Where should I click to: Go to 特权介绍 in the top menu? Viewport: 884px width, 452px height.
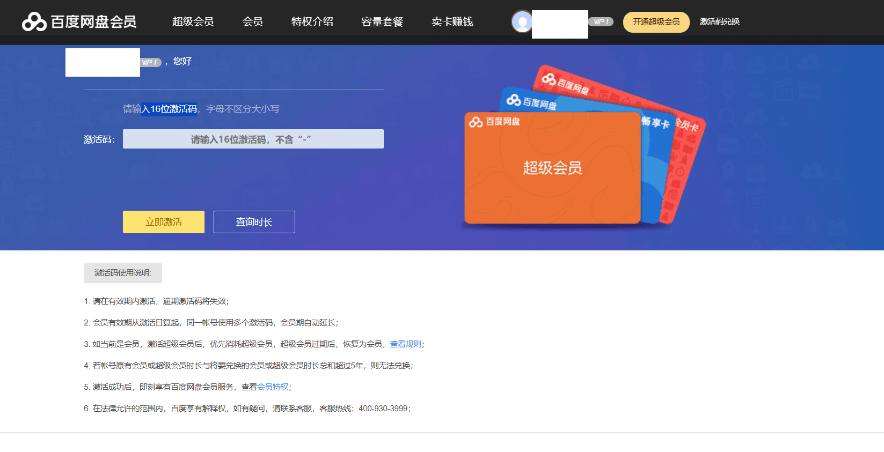pos(312,21)
